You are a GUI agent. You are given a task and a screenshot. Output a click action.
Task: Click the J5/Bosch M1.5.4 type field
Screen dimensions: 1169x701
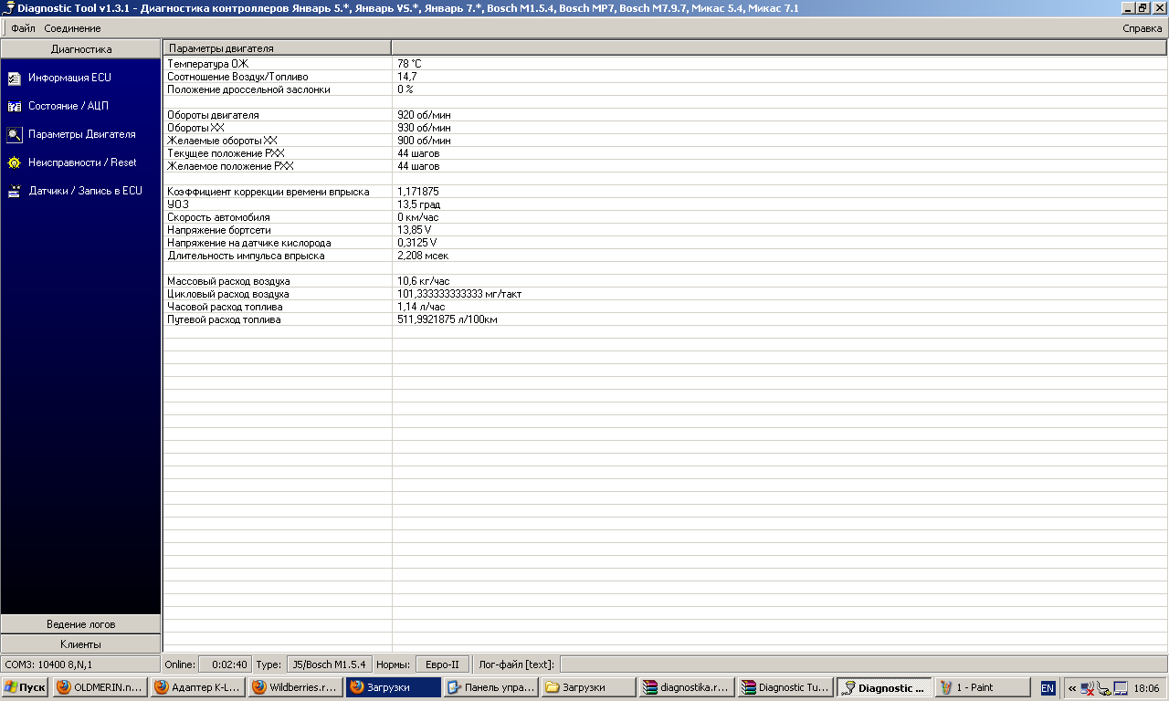pyautogui.click(x=329, y=664)
